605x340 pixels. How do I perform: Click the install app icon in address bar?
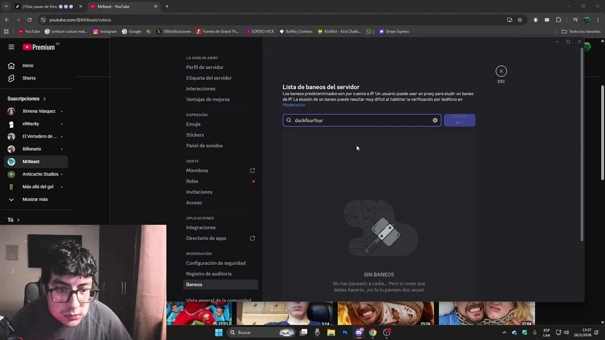[510, 20]
